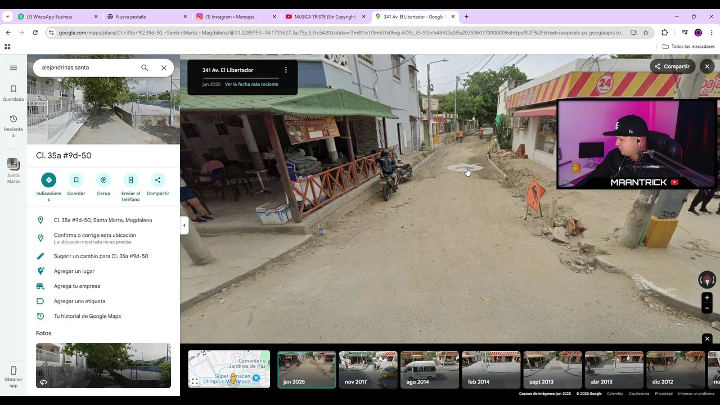The height and width of the screenshot is (405, 720).
Task: Click Informar un problema link
Action: tap(696, 394)
